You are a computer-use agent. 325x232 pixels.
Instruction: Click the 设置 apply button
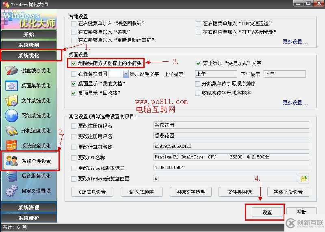coord(267,212)
